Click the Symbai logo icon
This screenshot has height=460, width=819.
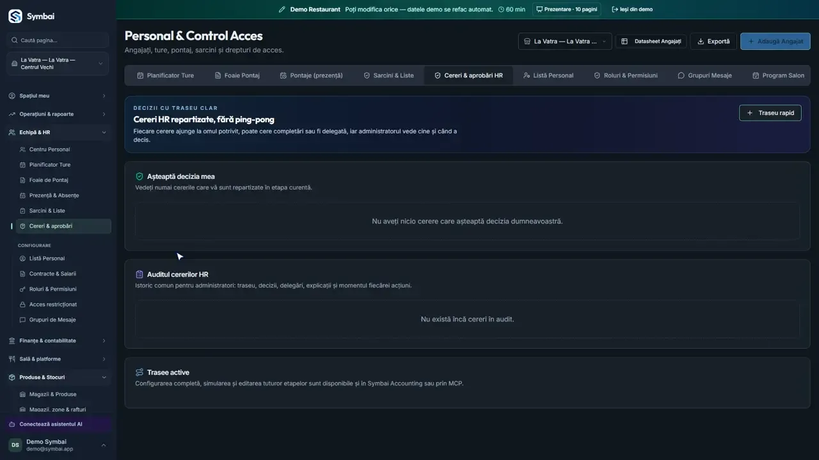[x=15, y=16]
